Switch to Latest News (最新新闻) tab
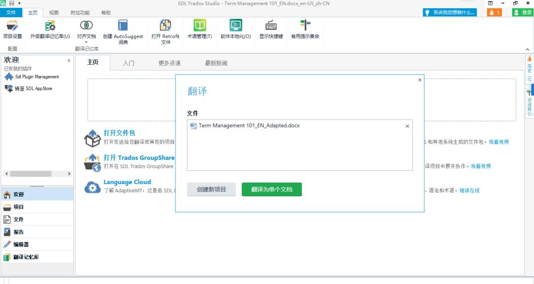 tap(216, 63)
